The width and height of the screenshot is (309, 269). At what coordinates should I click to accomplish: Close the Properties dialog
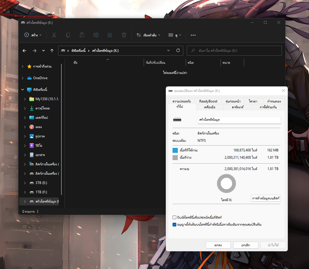[283, 91]
